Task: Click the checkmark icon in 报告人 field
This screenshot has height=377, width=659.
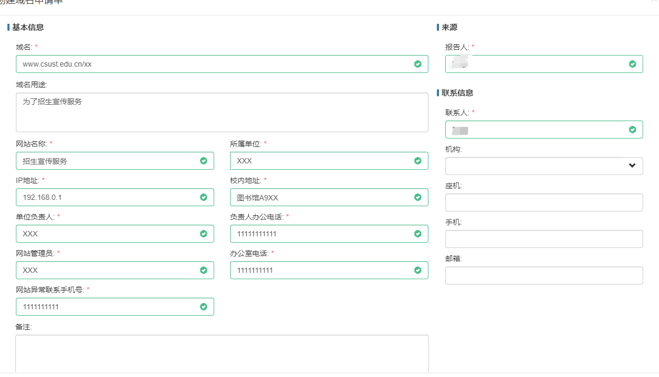Action: (632, 64)
